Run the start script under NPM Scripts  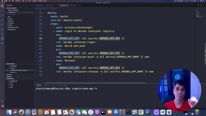pos(12,85)
